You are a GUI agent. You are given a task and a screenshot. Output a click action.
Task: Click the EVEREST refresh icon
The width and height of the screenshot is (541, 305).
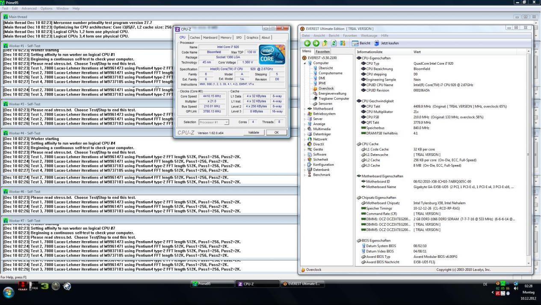tap(334, 43)
